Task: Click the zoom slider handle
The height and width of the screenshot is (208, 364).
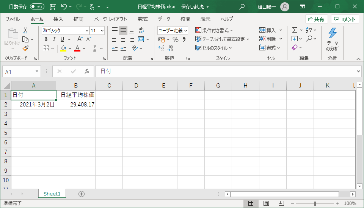Action: pos(315,203)
